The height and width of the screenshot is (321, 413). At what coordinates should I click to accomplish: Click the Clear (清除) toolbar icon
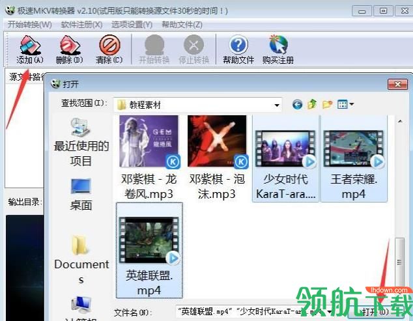coord(109,49)
